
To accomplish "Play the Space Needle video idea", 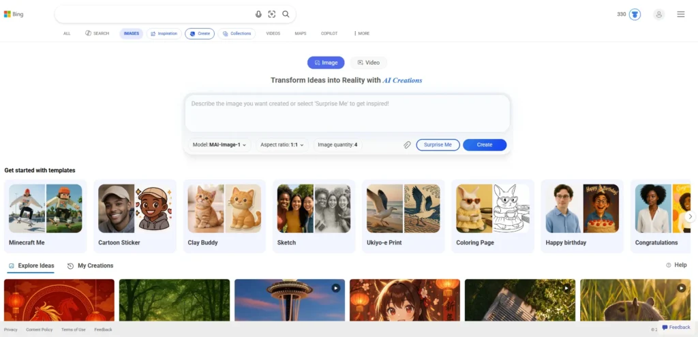I will tap(335, 288).
